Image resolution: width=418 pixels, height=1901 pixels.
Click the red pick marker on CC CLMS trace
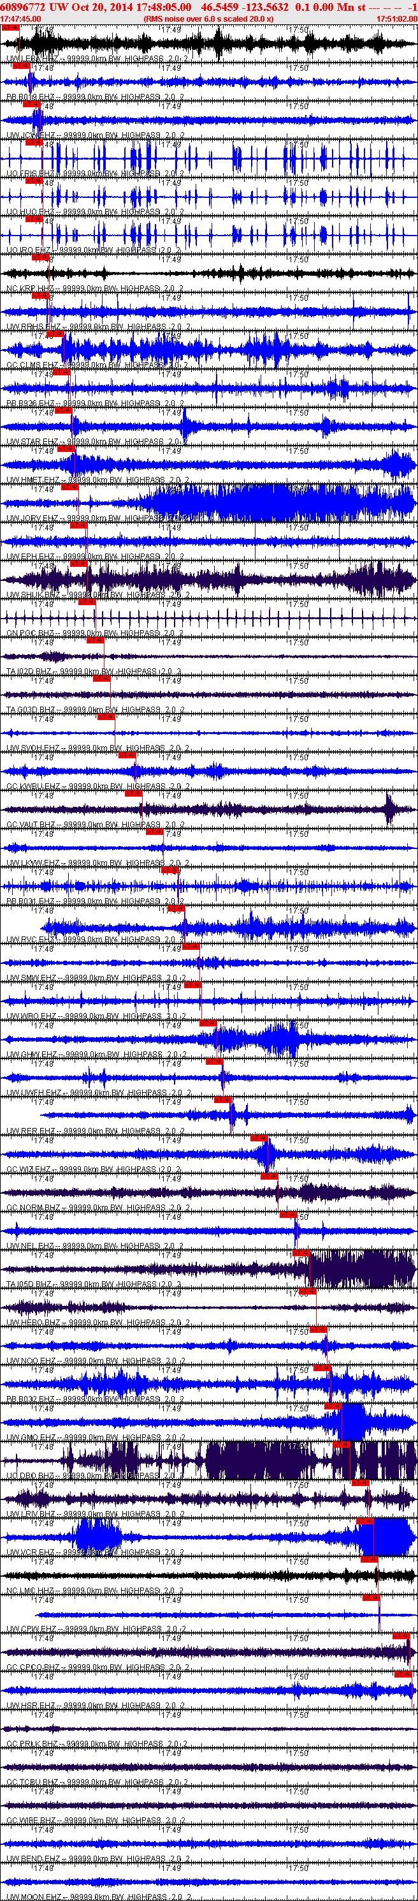55,334
